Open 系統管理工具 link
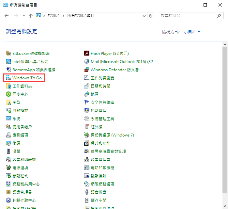The width and height of the screenshot is (228, 209). click(102, 119)
